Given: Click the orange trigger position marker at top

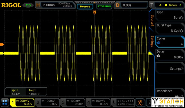Looking at the screenshot, I should [94, 12].
